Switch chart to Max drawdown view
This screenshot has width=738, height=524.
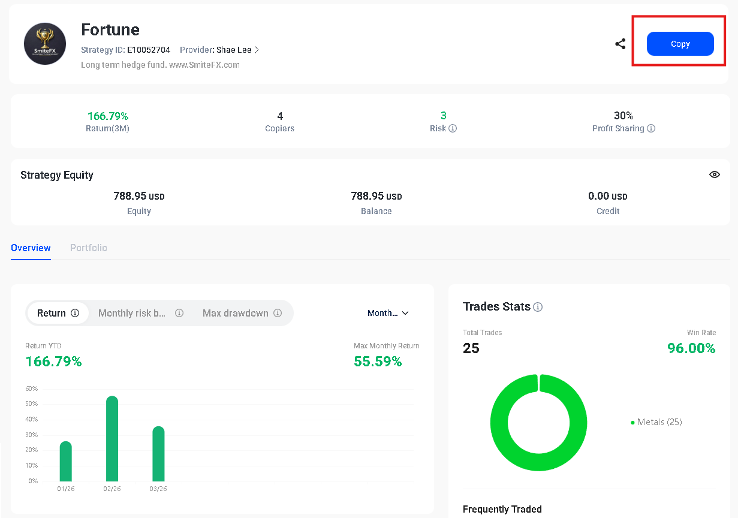tap(235, 313)
